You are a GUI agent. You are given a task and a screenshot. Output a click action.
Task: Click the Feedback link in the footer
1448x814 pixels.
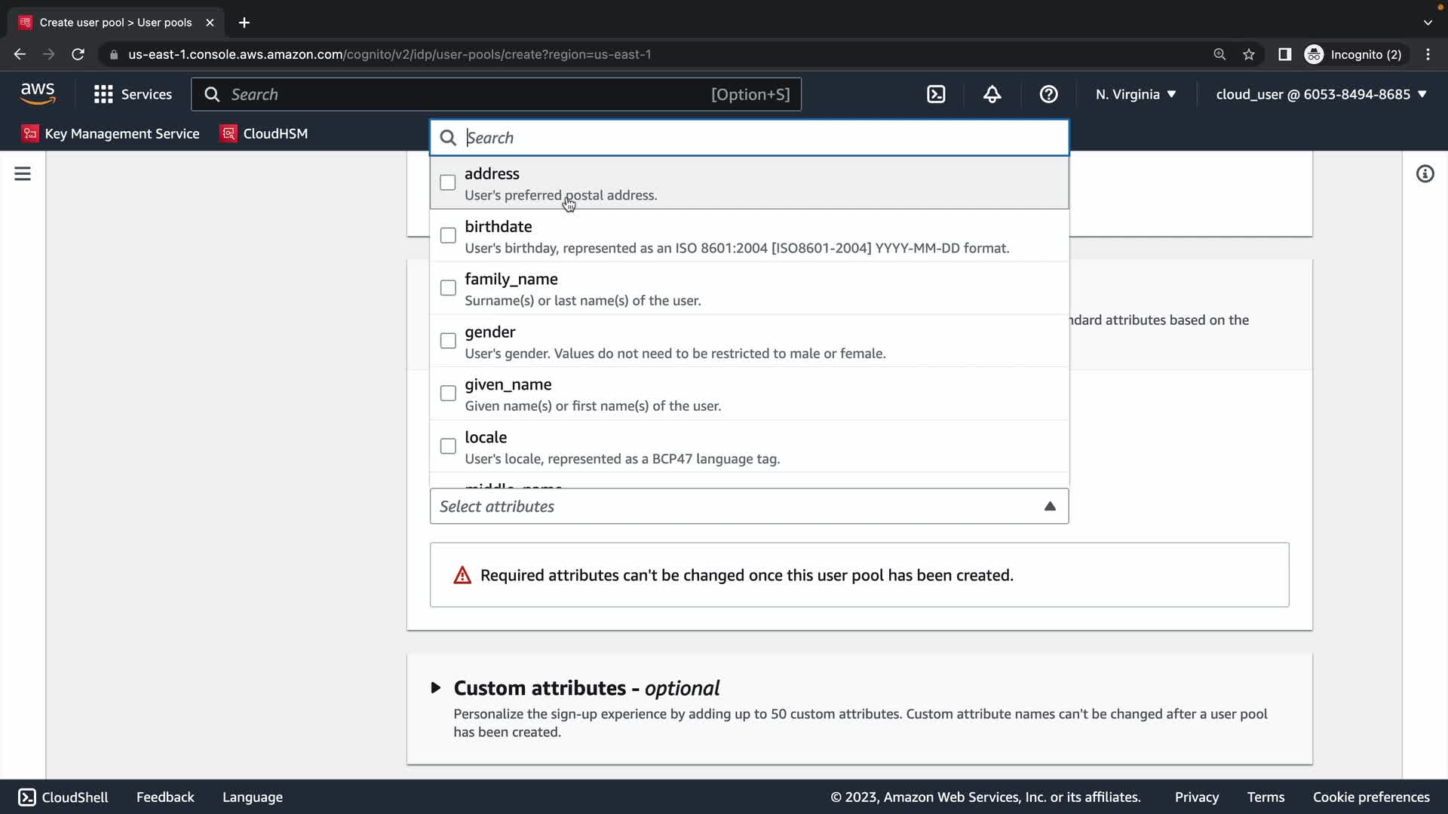coord(165,797)
